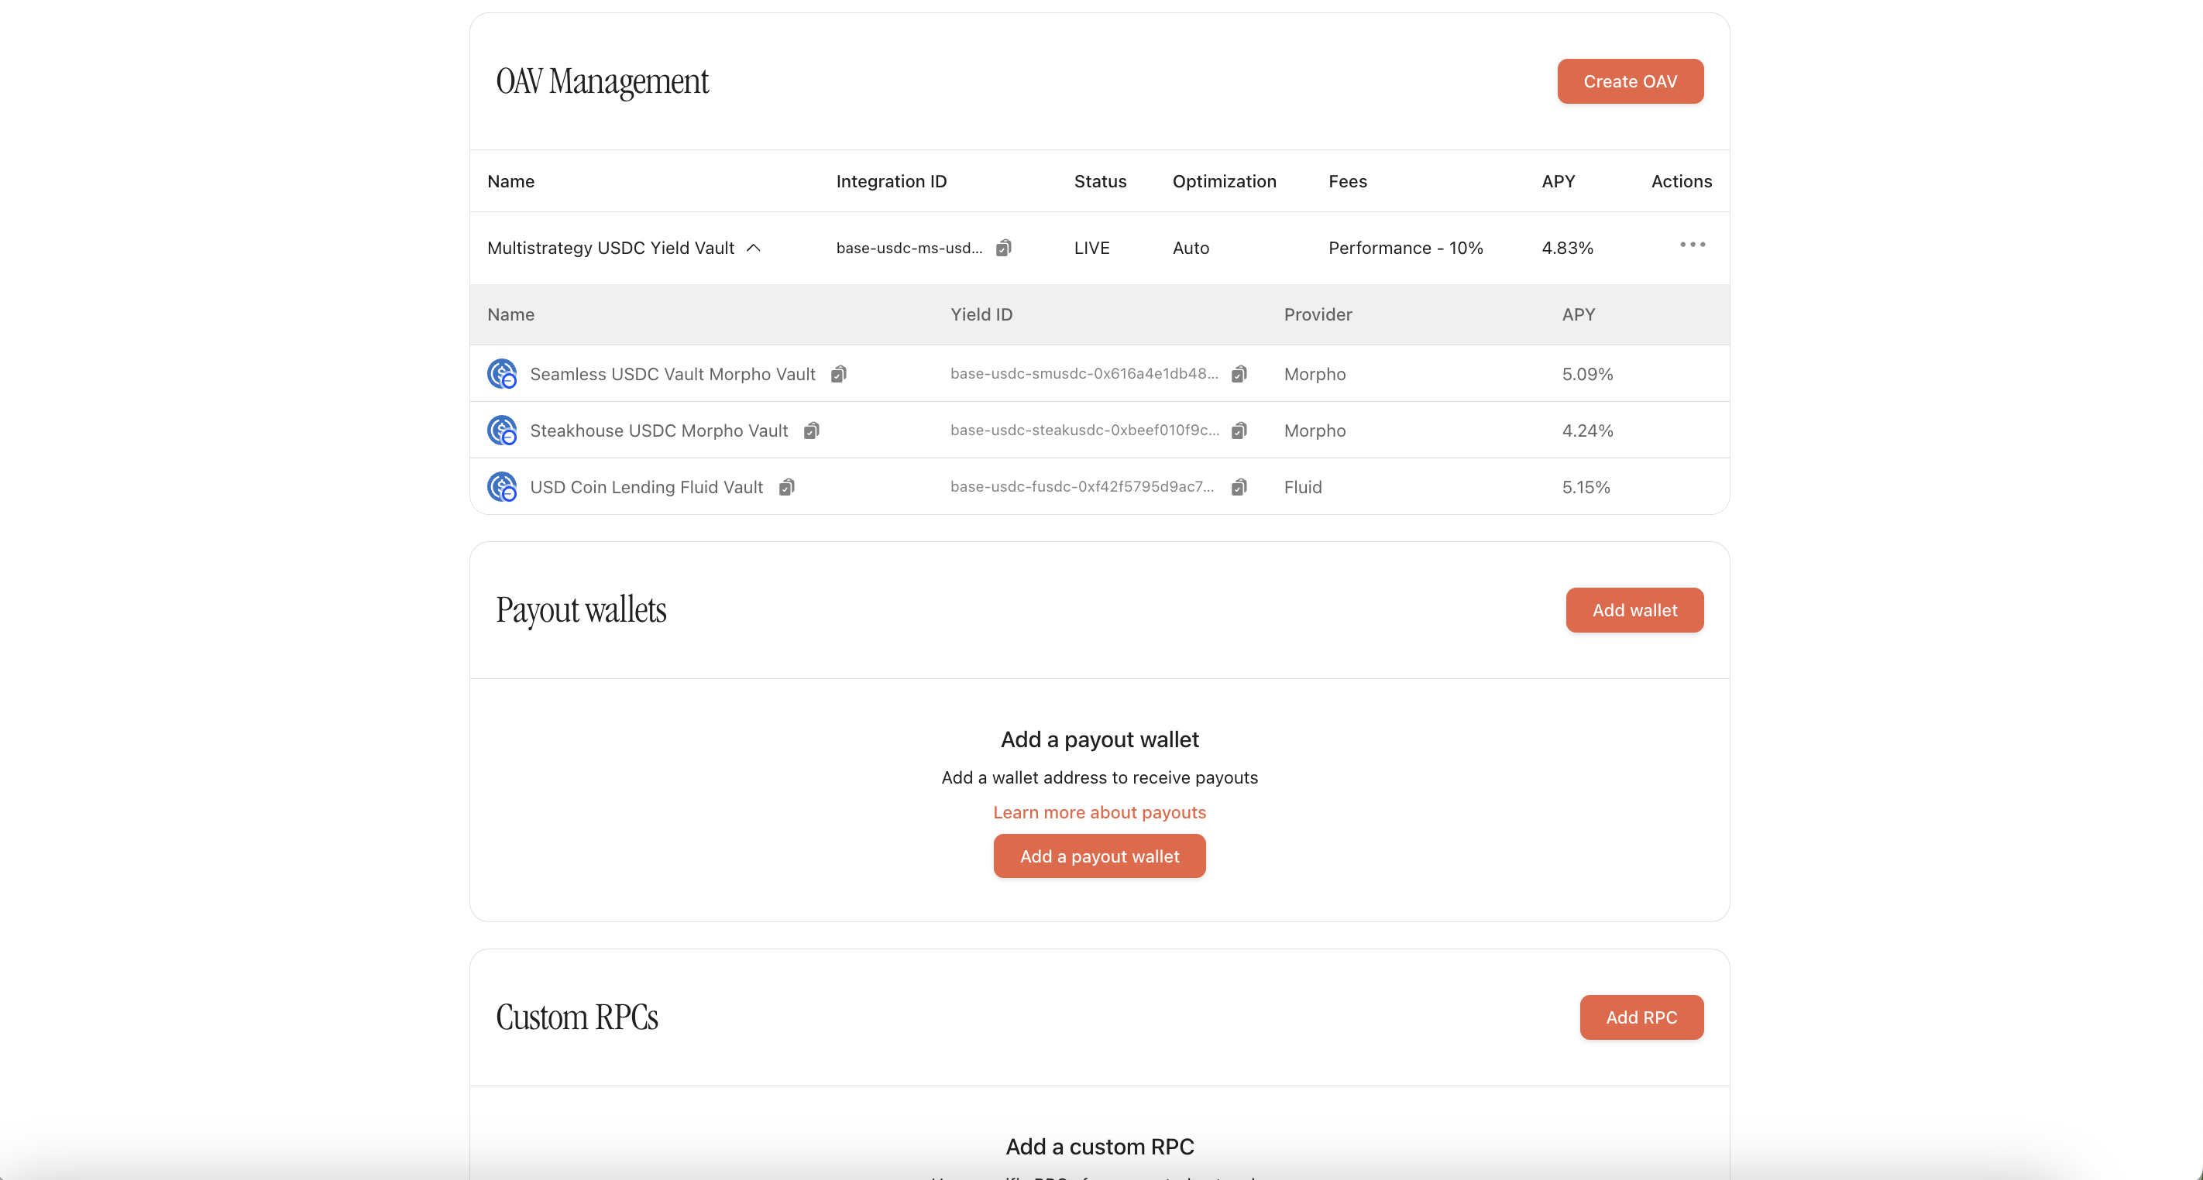
Task: Click the base-usdc-fusdc-0xf42f5795d9ac7... yield ID text
Action: coord(1082,486)
